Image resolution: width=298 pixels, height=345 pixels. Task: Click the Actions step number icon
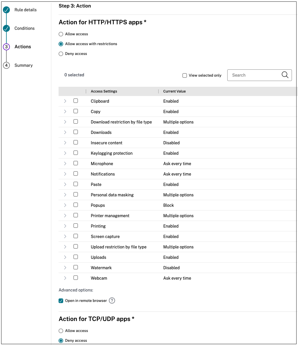pos(6,47)
